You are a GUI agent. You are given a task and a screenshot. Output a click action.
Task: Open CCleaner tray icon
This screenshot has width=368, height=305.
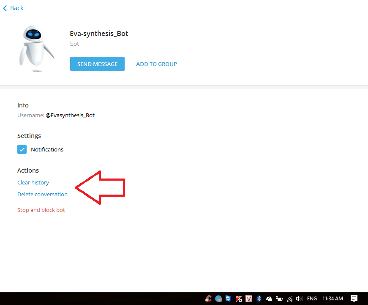pos(208,299)
